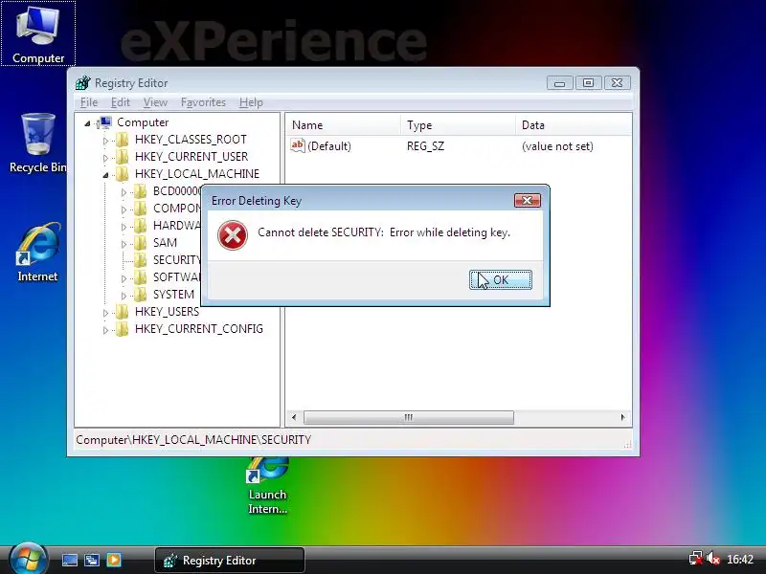766x574 pixels.
Task: Select the HKEY_USERS folder icon
Action: point(123,312)
